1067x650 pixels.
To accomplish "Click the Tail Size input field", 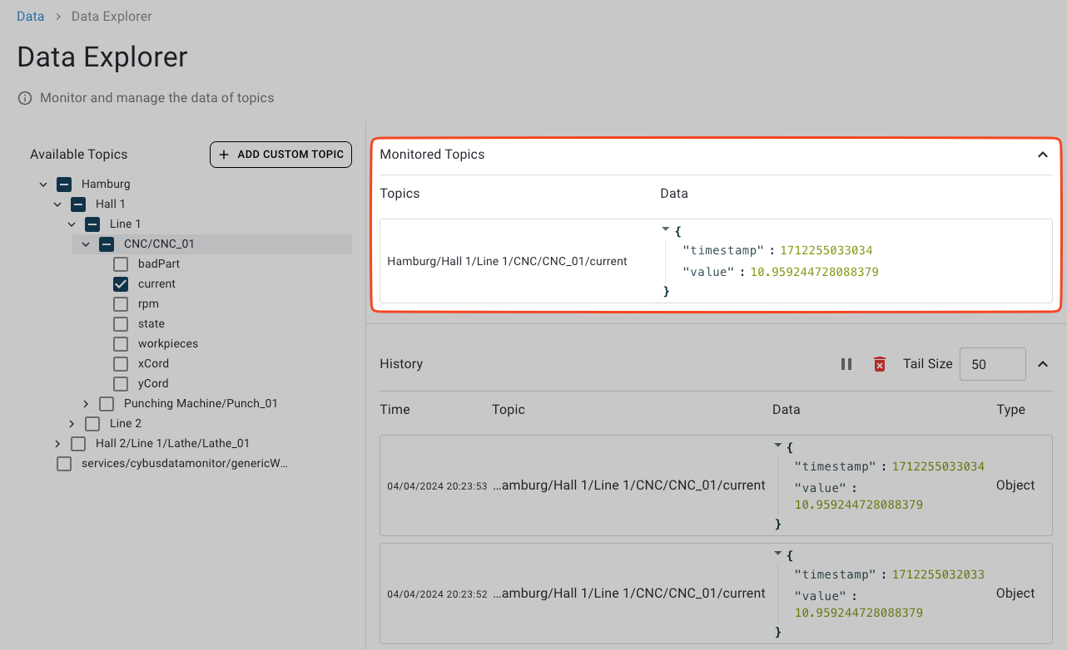I will (992, 363).
